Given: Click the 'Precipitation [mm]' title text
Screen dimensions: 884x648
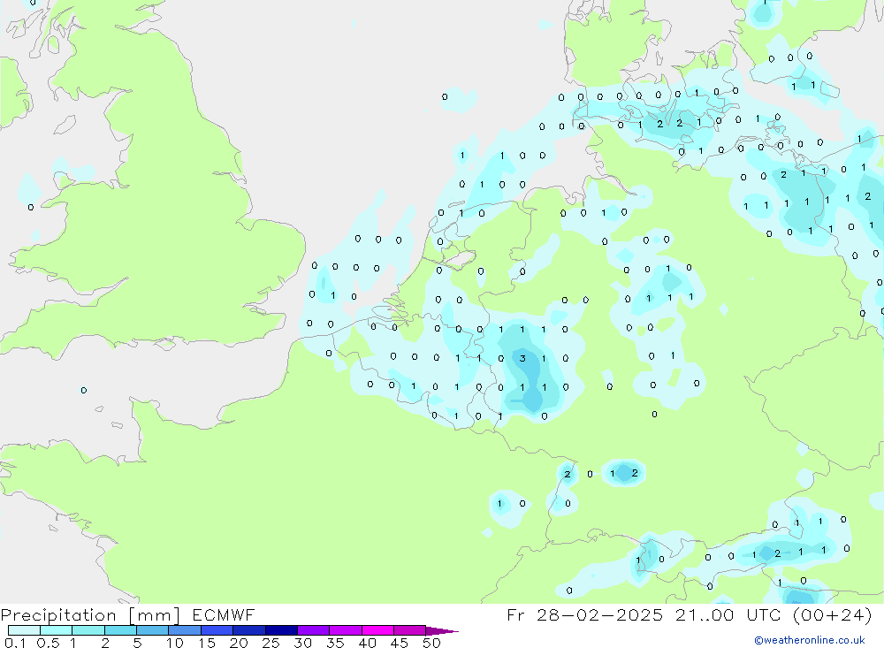Looking at the screenshot, I should (90, 614).
